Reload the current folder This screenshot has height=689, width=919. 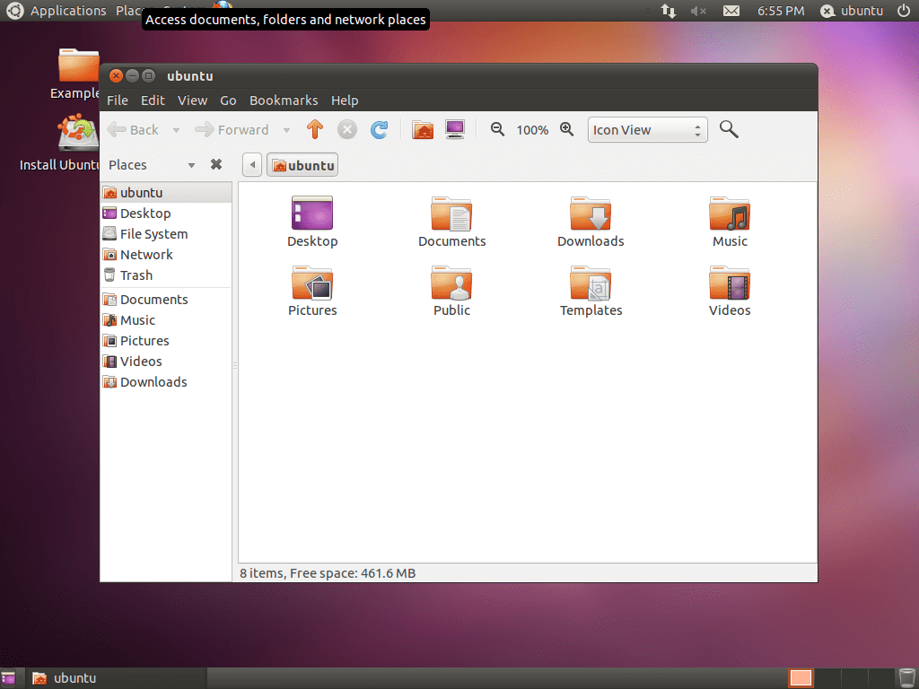[x=380, y=129]
